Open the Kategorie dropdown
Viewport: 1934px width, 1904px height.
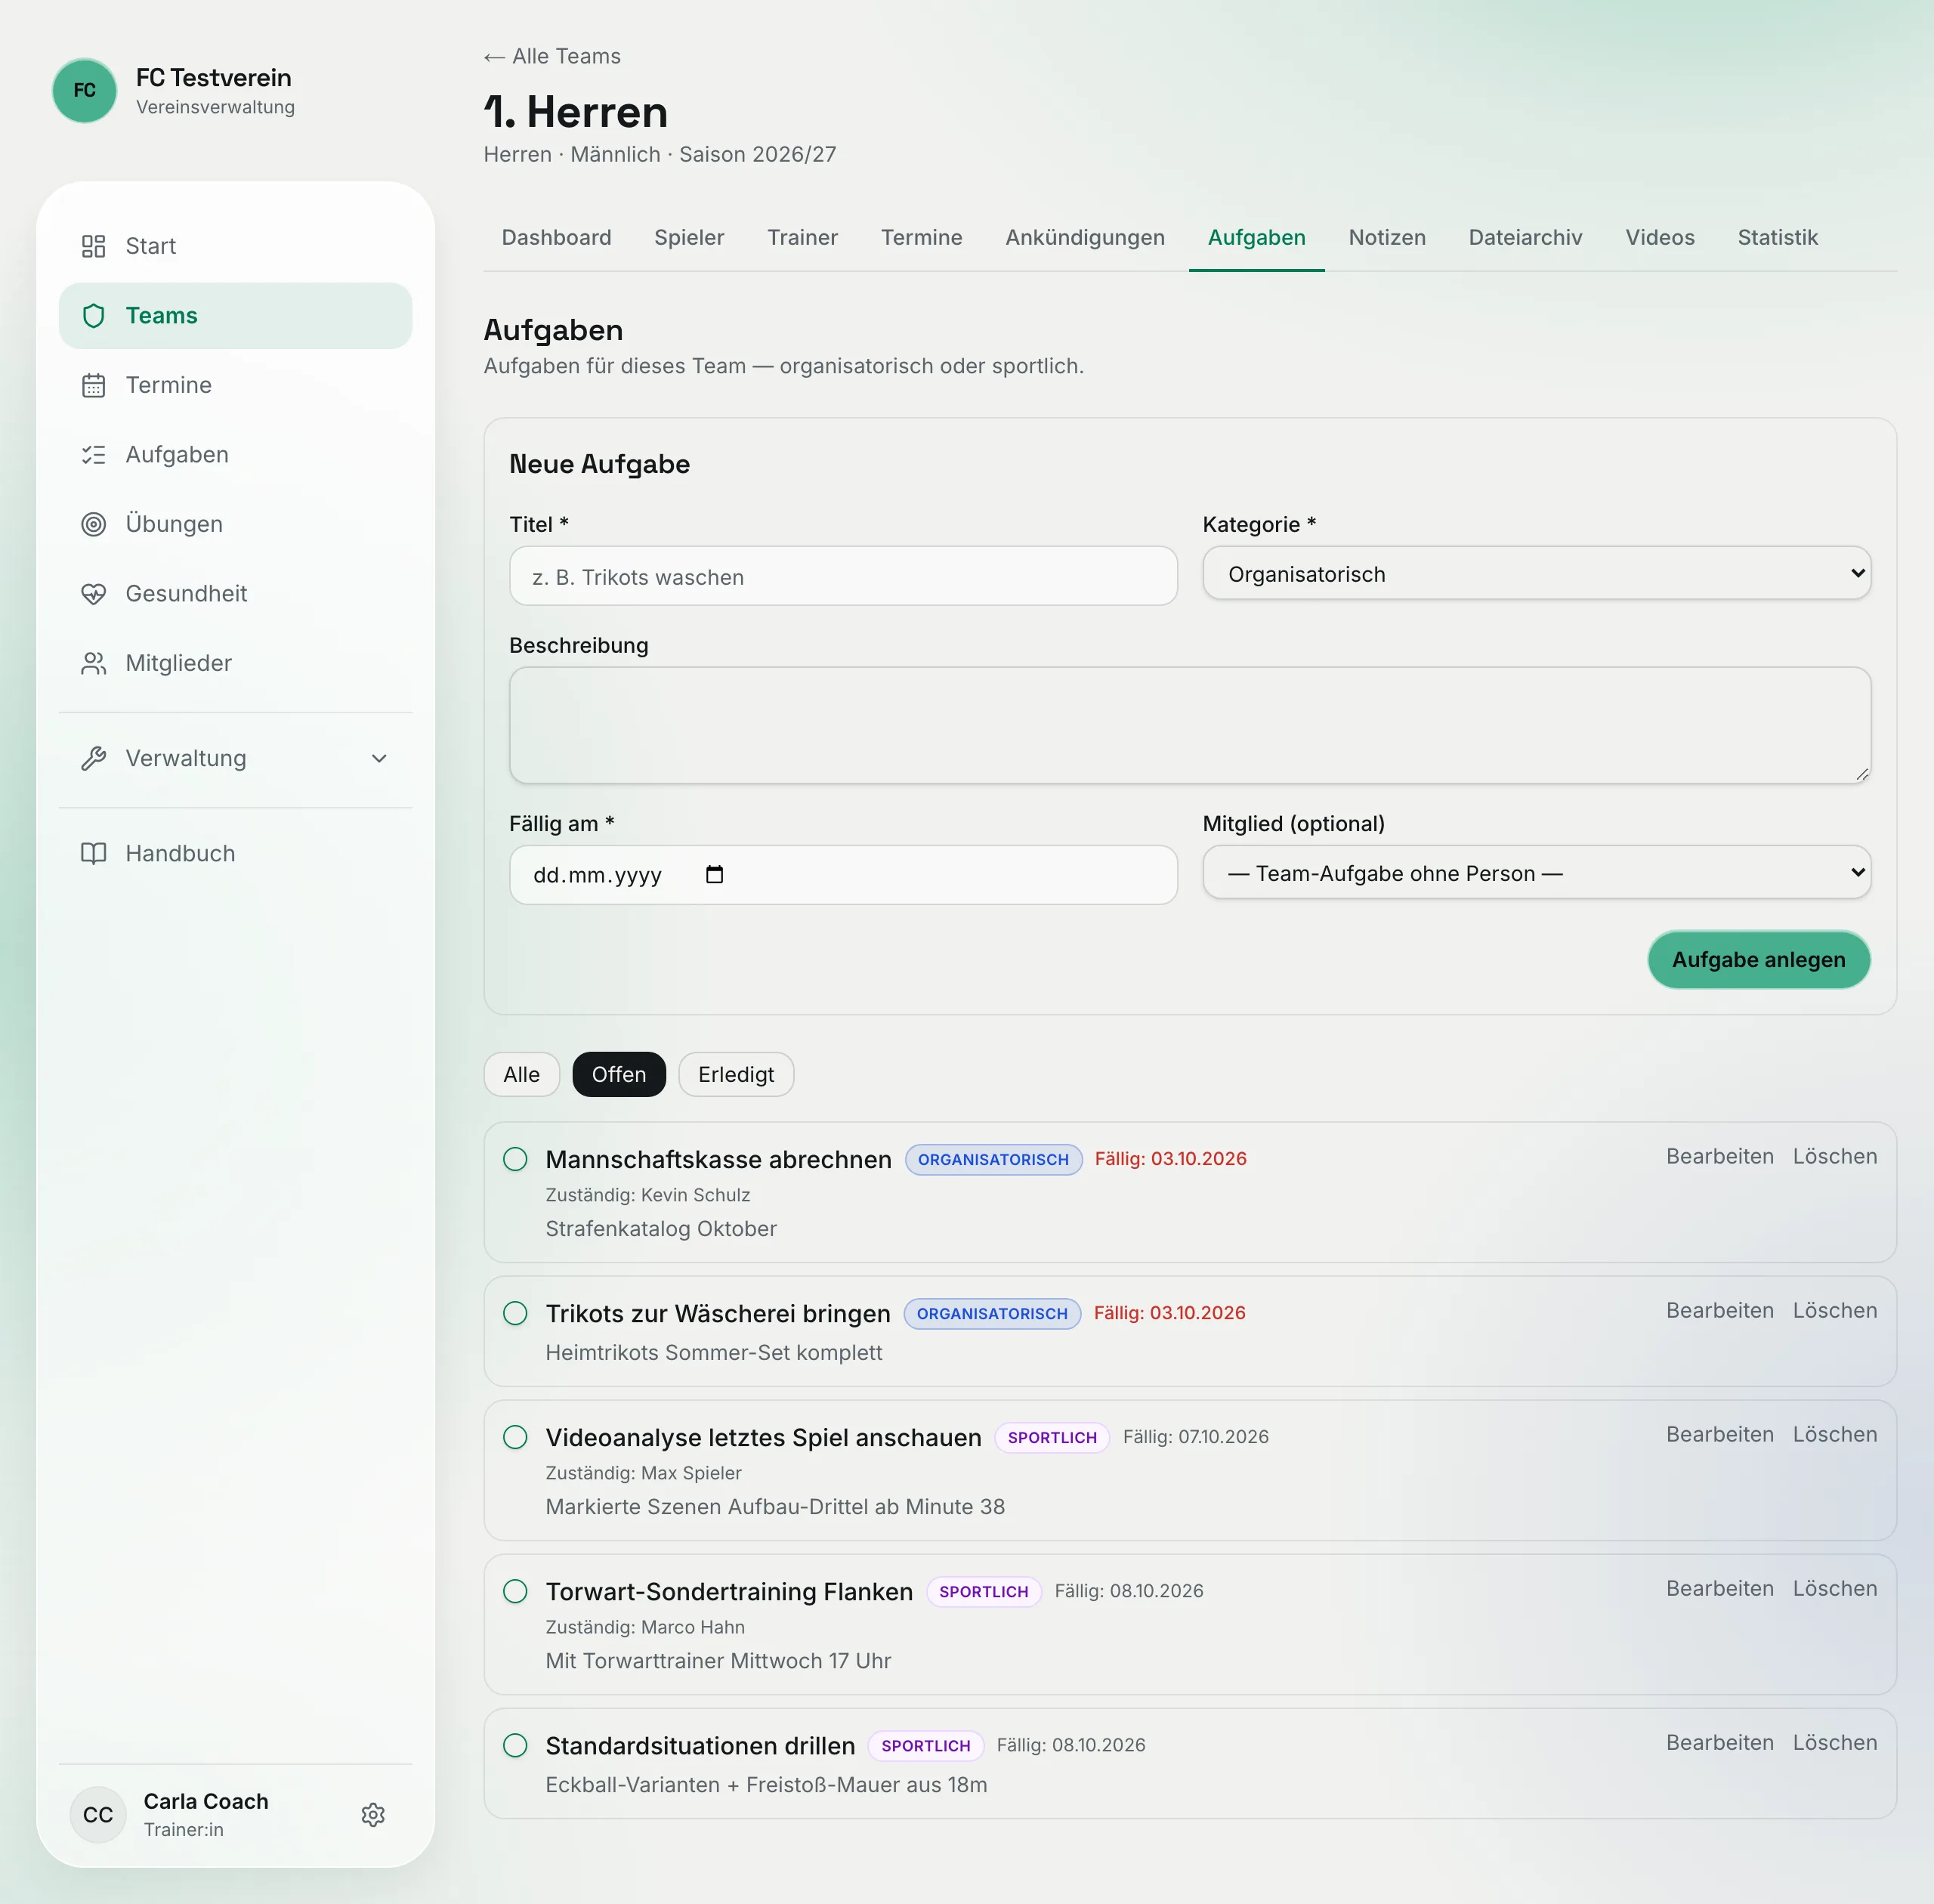(x=1536, y=574)
